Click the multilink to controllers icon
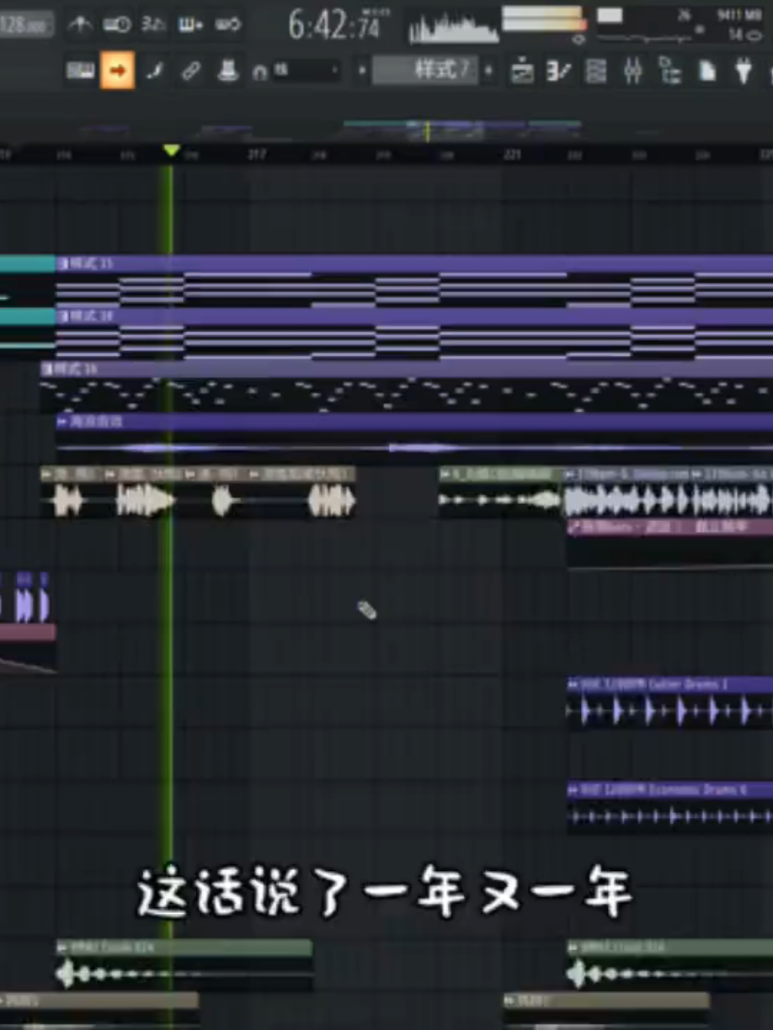This screenshot has width=773, height=1030. pyautogui.click(x=191, y=72)
